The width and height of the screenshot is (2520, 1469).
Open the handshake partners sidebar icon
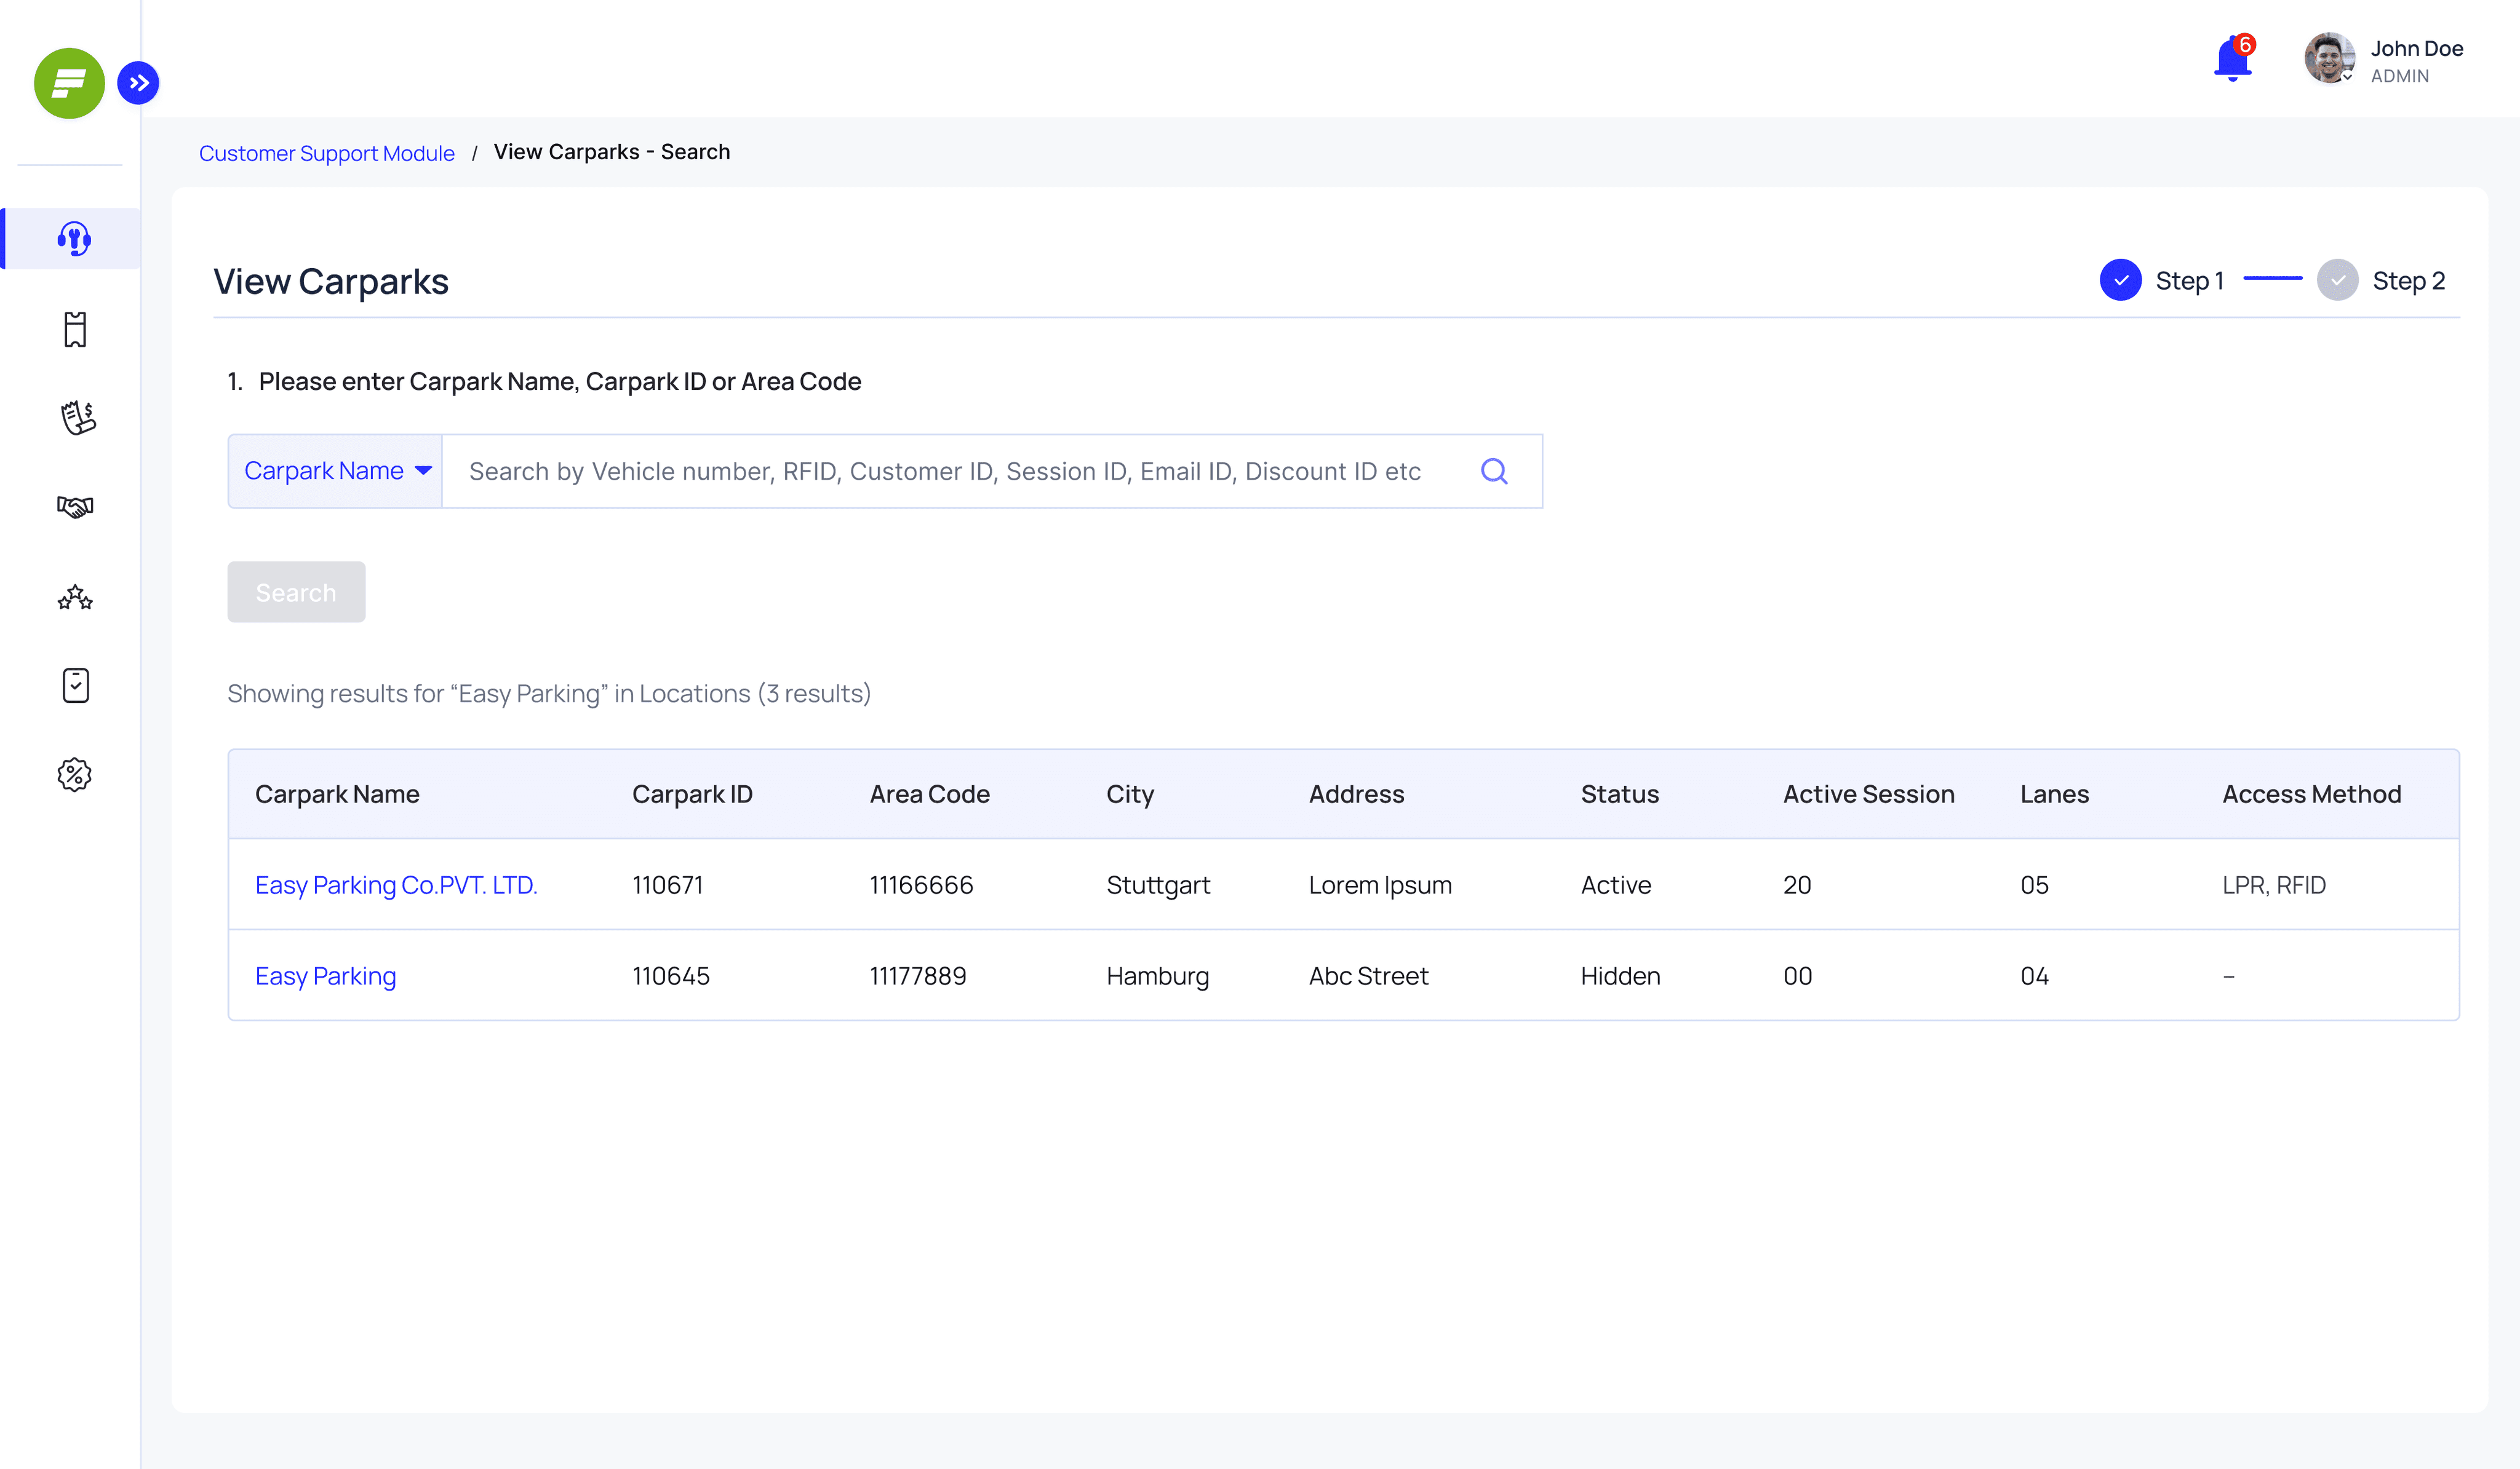[x=75, y=507]
